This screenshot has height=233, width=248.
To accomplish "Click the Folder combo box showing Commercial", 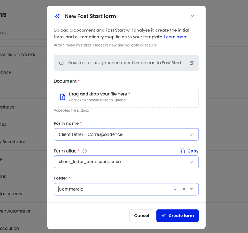I will (111, 189).
